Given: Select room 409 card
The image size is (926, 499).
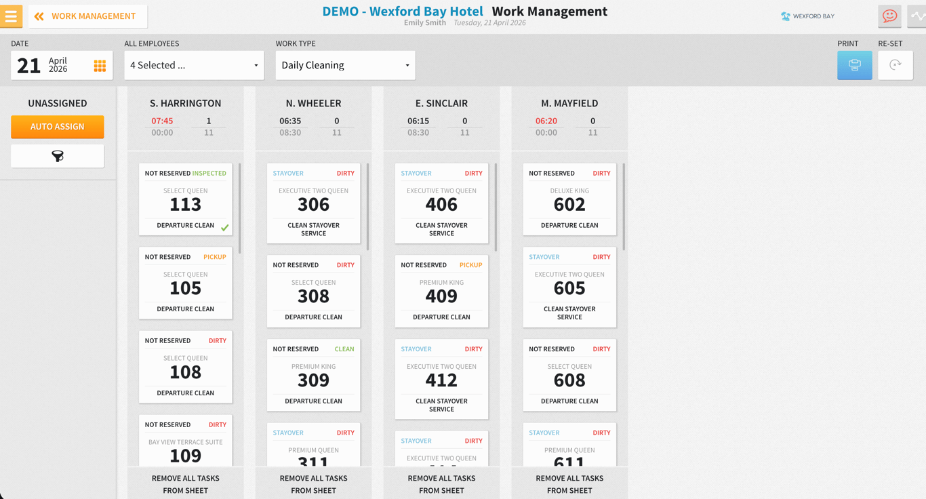Looking at the screenshot, I should [x=441, y=291].
